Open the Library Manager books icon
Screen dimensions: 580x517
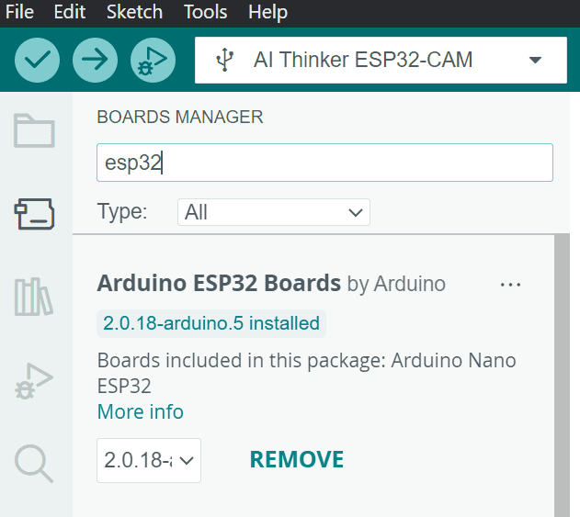coord(35,297)
